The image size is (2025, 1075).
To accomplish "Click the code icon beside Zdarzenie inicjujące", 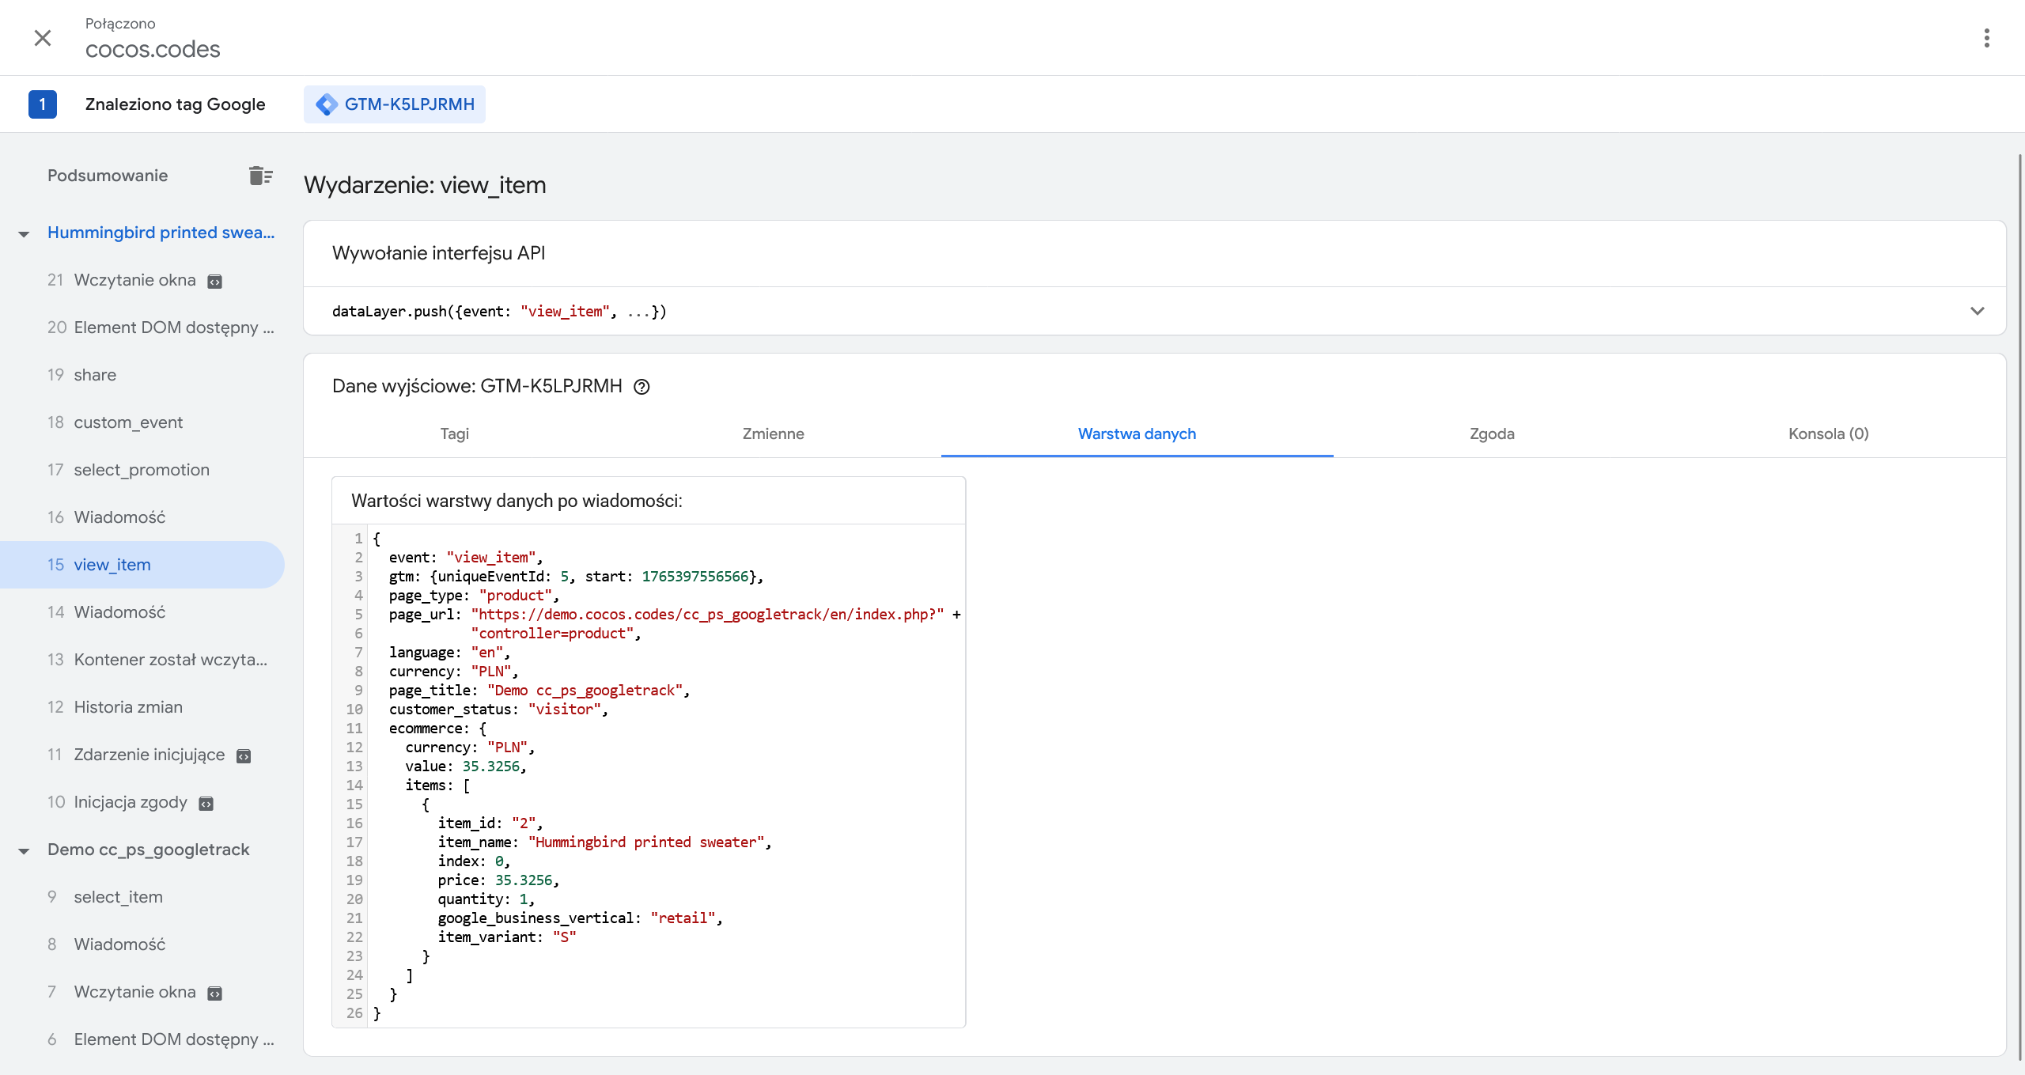I will coord(244,755).
